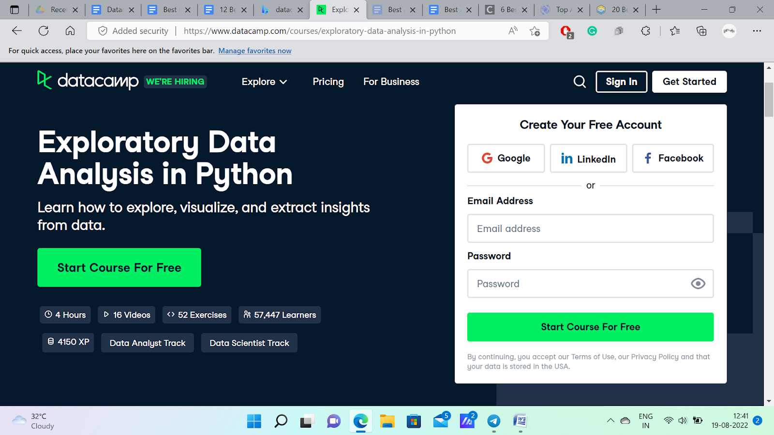Close the active Explo tab
The width and height of the screenshot is (774, 435).
(x=357, y=10)
